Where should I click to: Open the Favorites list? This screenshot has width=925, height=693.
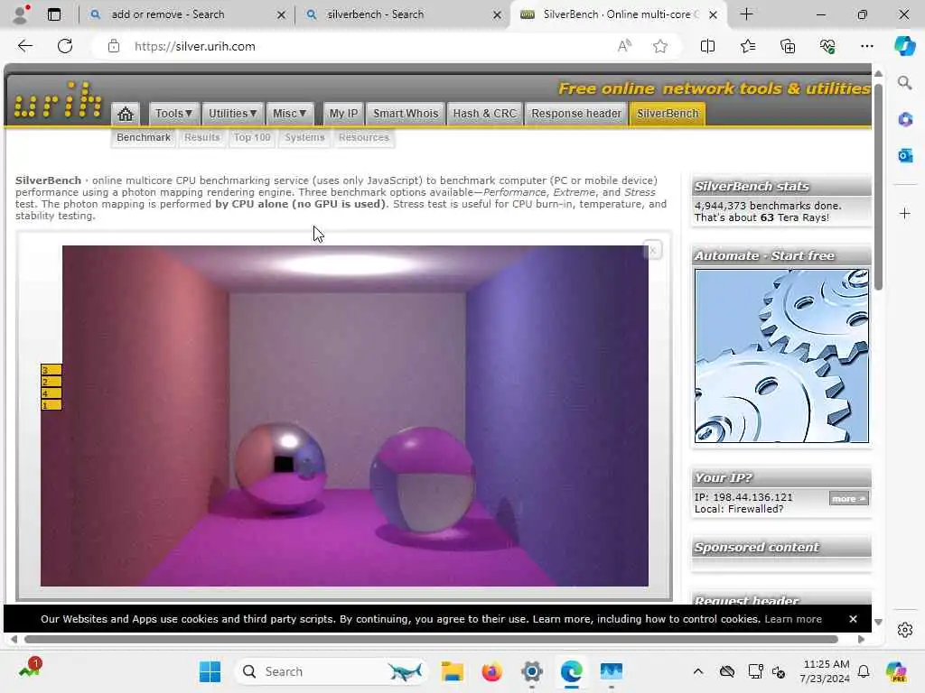pyautogui.click(x=747, y=46)
